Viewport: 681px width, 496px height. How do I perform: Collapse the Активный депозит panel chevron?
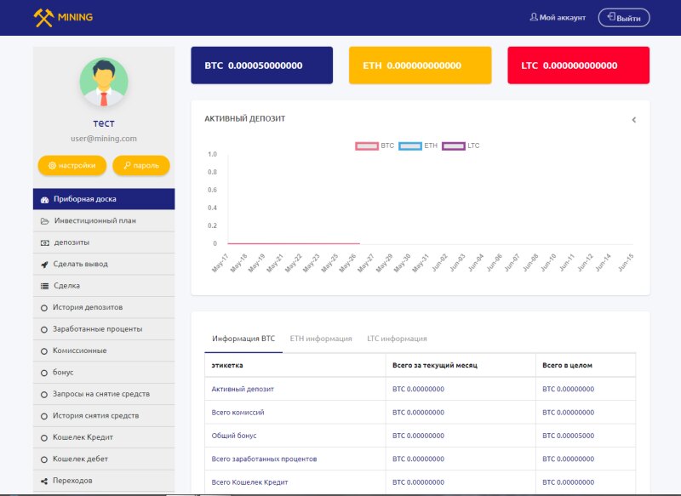(x=633, y=120)
